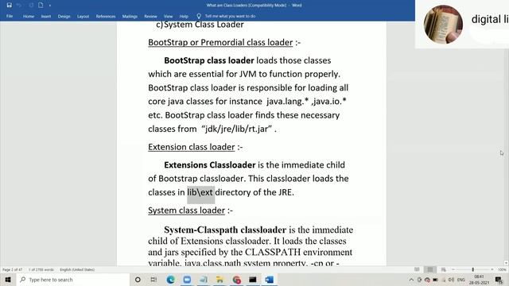The image size is (509, 286).
Task: Click the zoom in plus button
Action: click(492, 269)
